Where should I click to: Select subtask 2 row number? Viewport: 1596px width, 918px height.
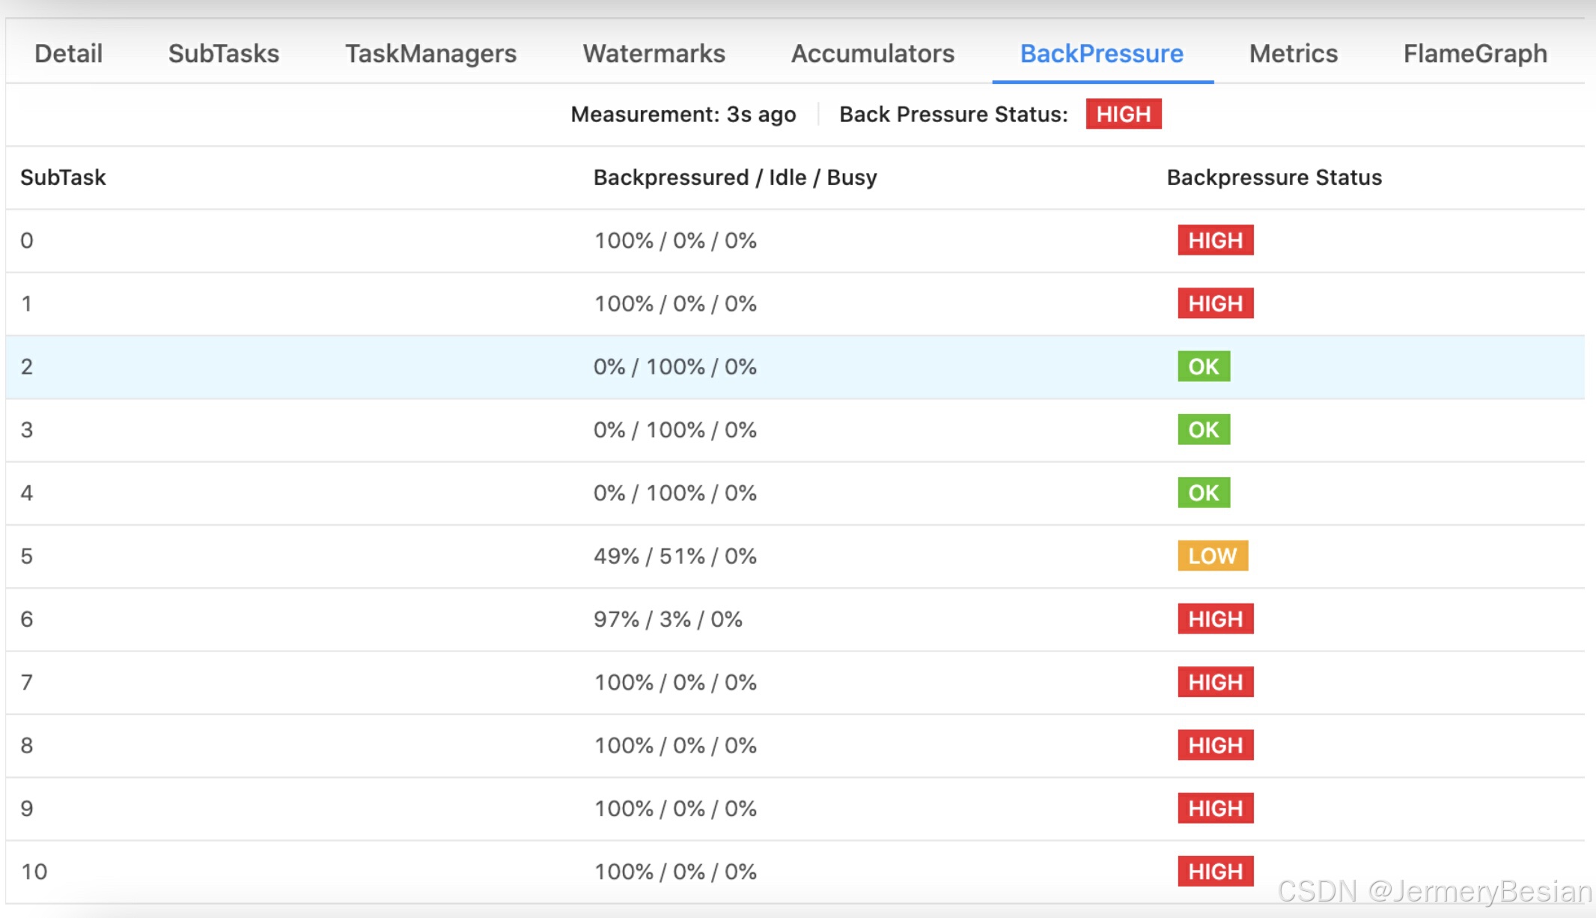pyautogui.click(x=27, y=366)
